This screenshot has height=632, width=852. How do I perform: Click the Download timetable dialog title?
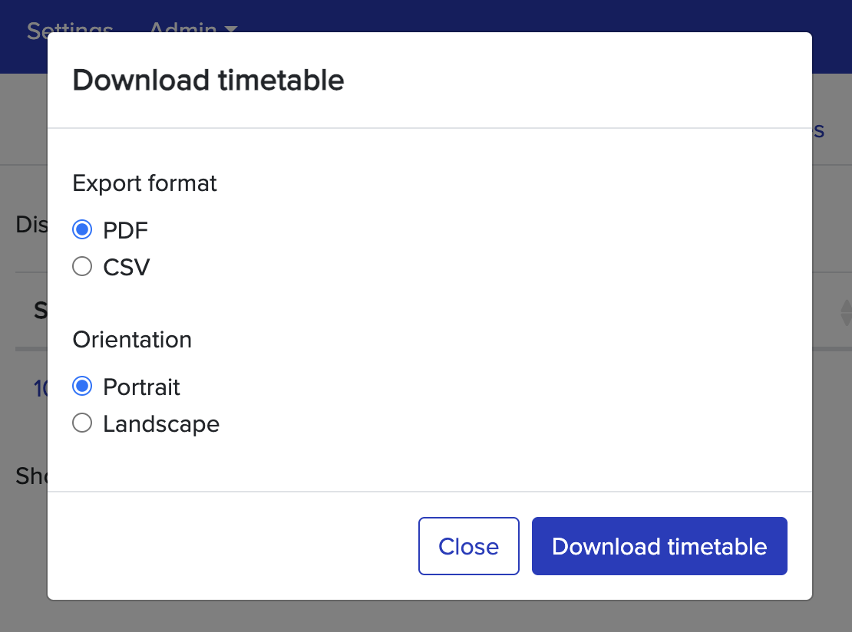click(x=208, y=80)
